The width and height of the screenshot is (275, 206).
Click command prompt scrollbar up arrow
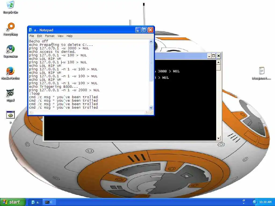(218, 62)
